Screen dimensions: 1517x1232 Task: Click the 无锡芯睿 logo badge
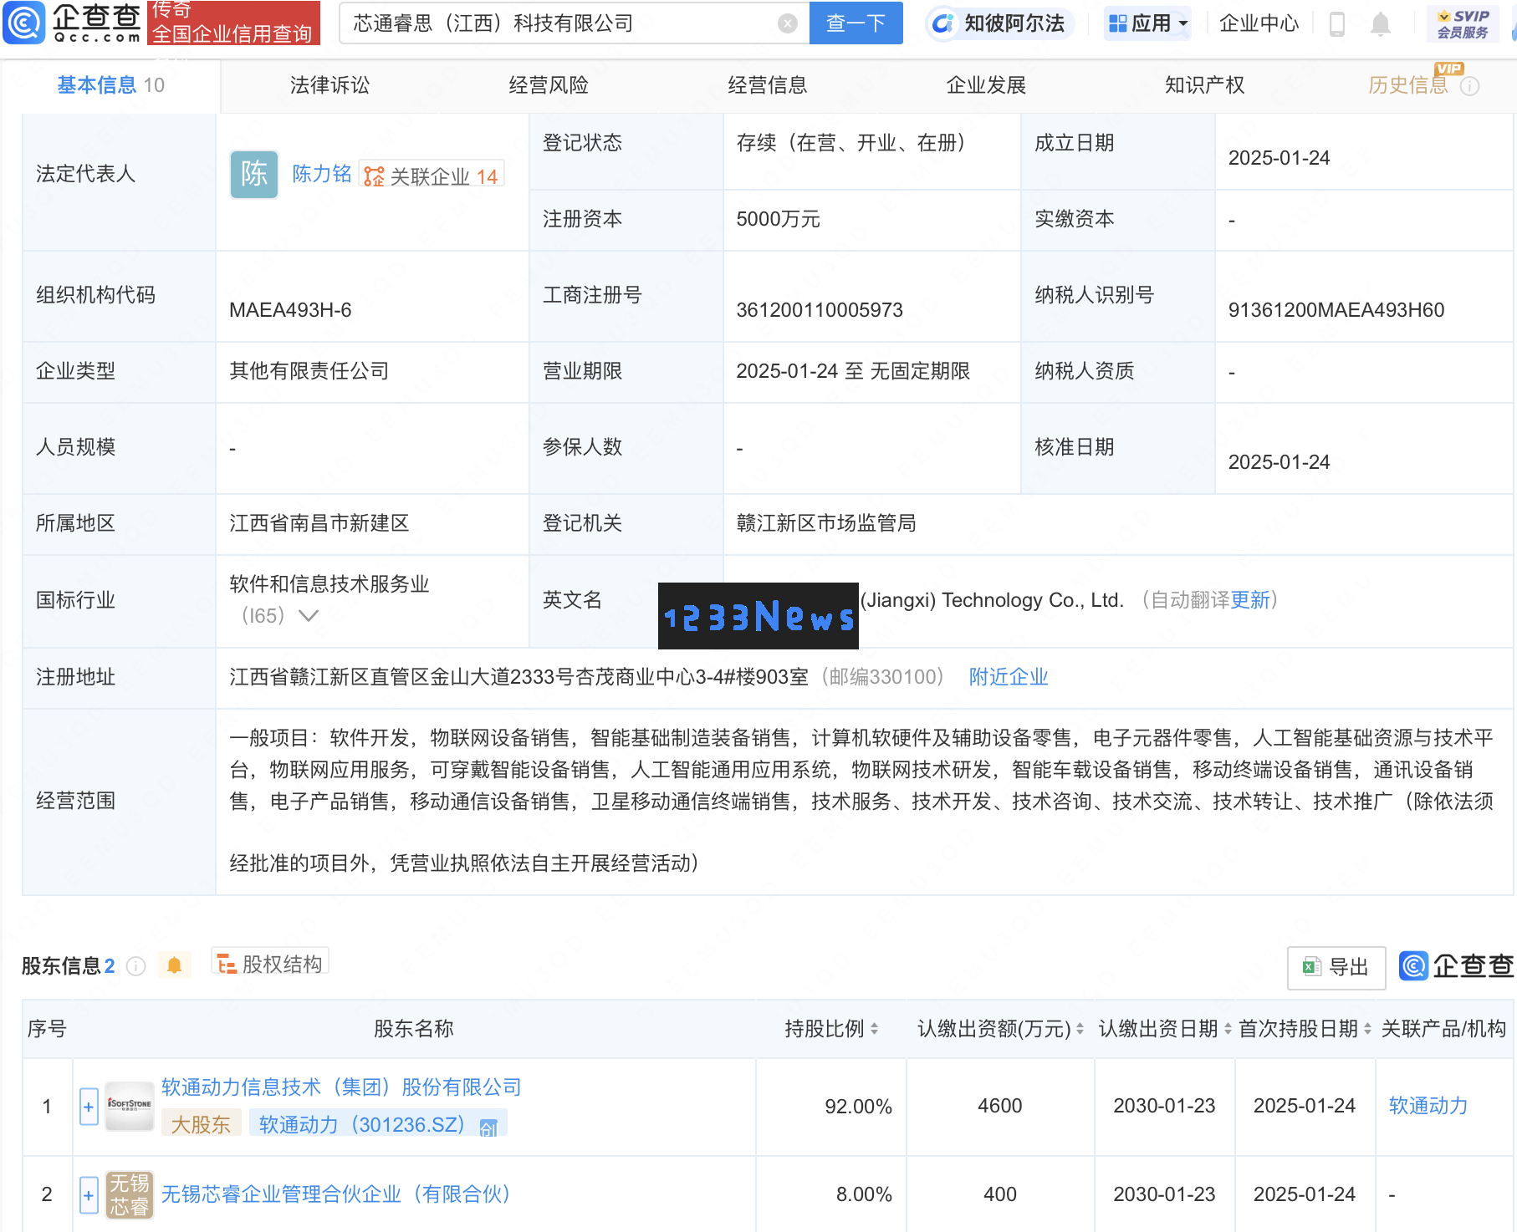tap(130, 1195)
